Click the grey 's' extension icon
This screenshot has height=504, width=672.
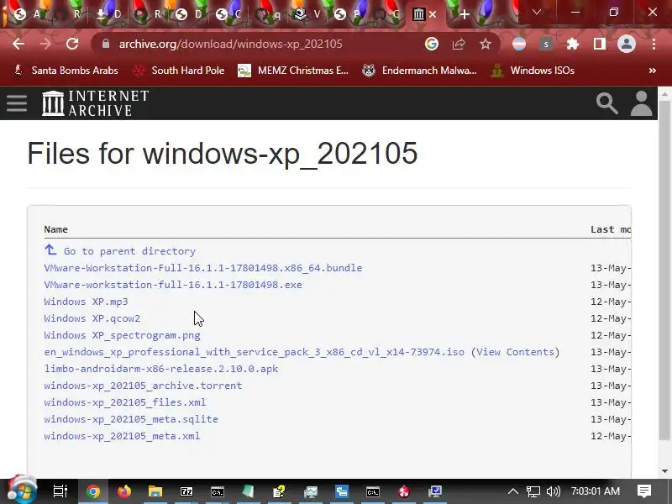pos(545,44)
